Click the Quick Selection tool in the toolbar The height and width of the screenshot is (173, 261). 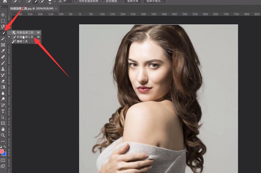[x=3, y=33]
